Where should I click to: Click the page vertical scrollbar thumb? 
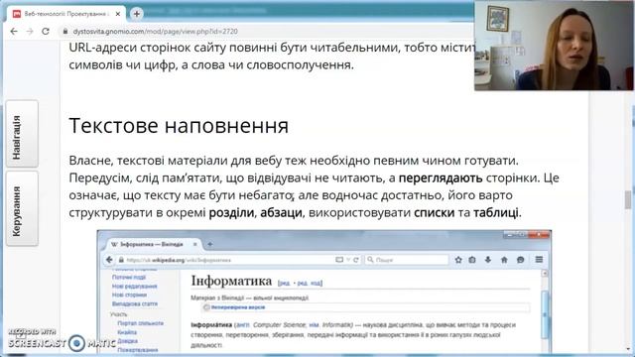pyautogui.click(x=628, y=199)
